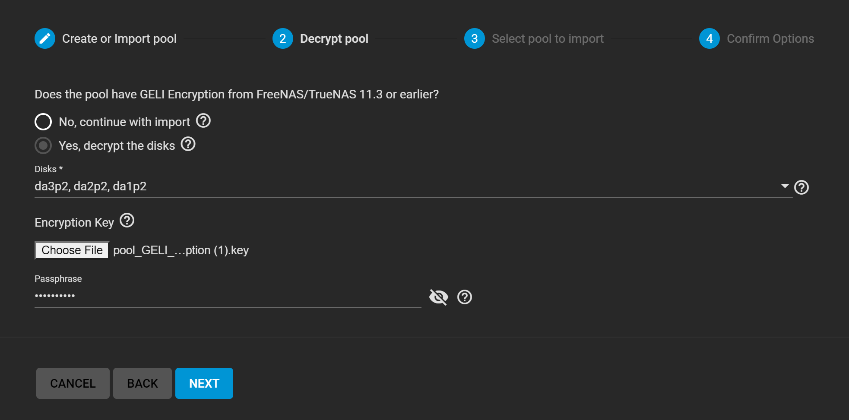Click the step 3 circle icon
The image size is (849, 420).
coord(475,38)
